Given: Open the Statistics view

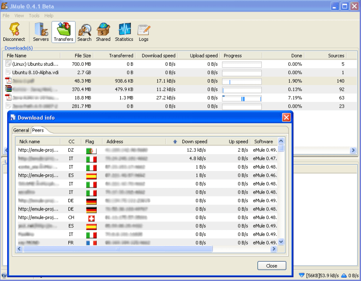Looking at the screenshot, I should coord(124,32).
